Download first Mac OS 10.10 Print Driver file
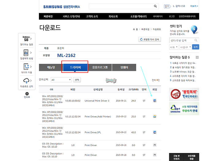This screenshot has height=161, width=221. pyautogui.click(x=155, y=145)
